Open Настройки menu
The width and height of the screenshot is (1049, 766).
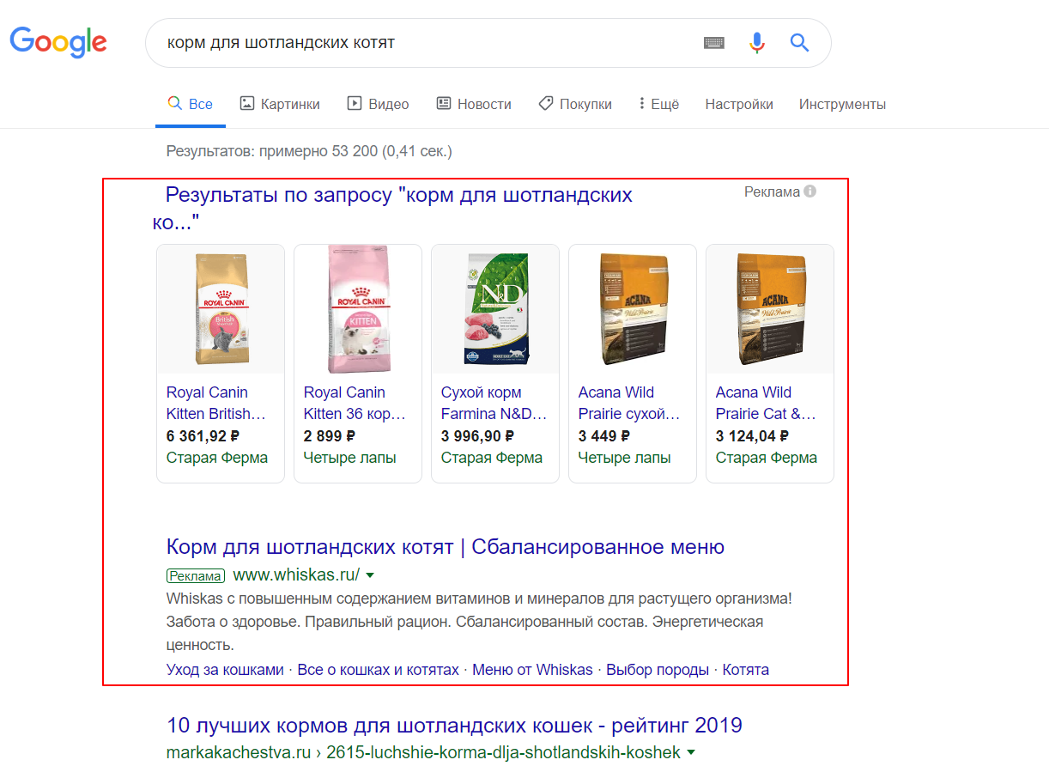(x=739, y=104)
